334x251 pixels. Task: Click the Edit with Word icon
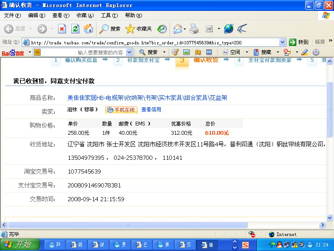tap(209, 29)
